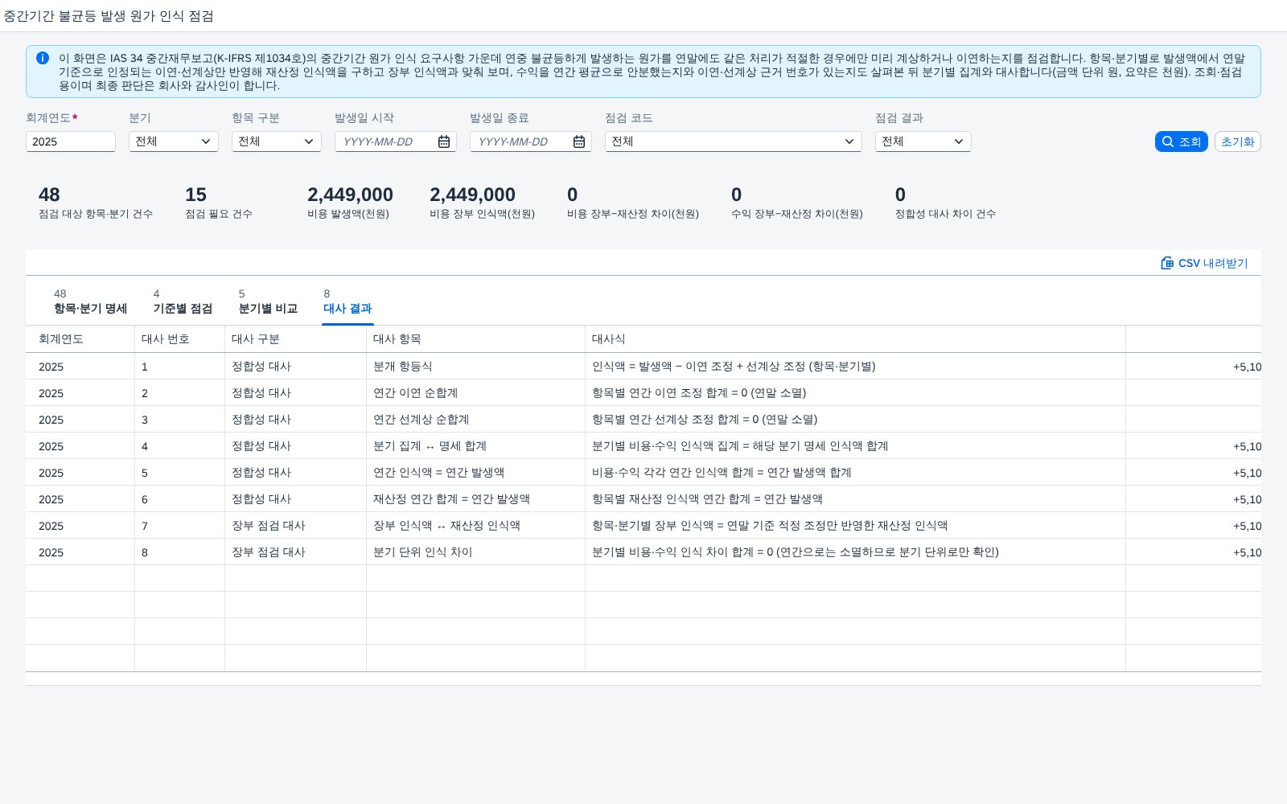Click the 비용 발생액(천원) KPI value
This screenshot has width=1287, height=804.
(350, 195)
